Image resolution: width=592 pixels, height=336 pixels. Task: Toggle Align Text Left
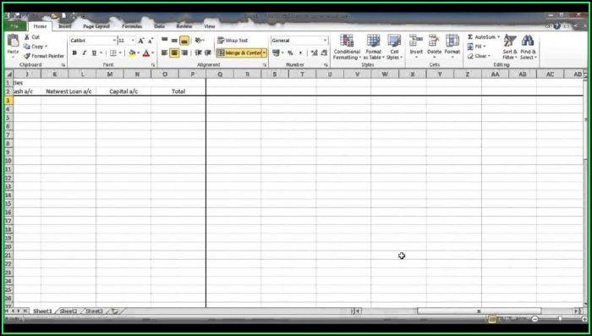point(165,53)
